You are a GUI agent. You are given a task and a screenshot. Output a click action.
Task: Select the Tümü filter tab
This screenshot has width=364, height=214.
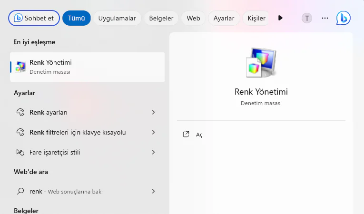pos(77,18)
